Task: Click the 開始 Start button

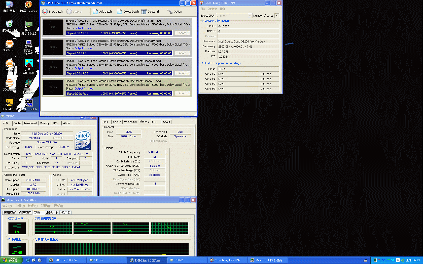Action: [11, 260]
